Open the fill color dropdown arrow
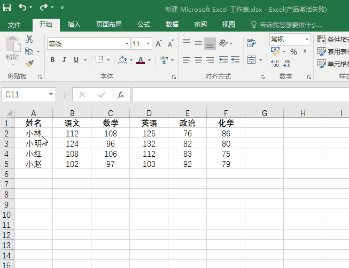Screen dimensions: 349x268 [x=131, y=60]
